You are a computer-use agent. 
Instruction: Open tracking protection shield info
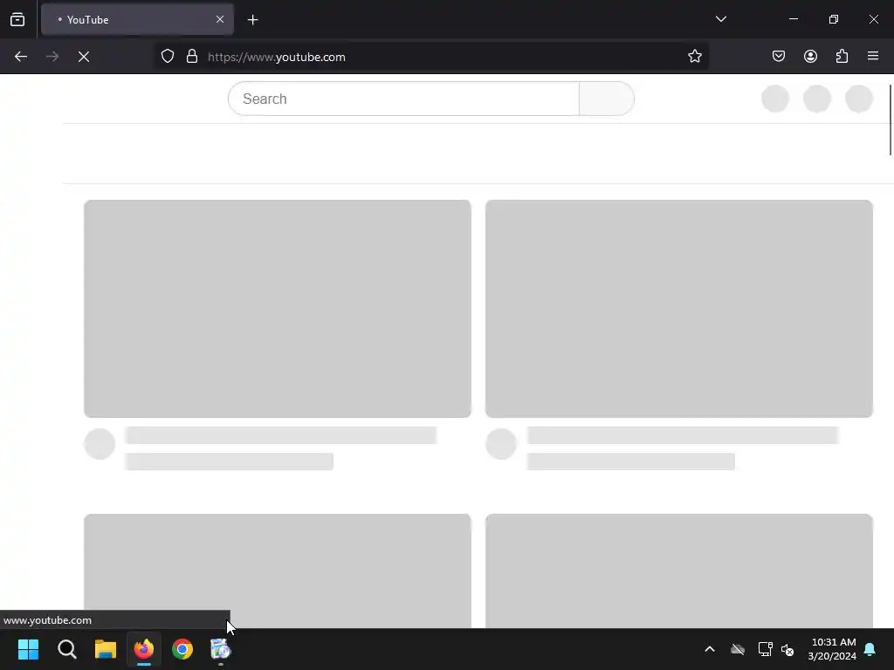167,57
